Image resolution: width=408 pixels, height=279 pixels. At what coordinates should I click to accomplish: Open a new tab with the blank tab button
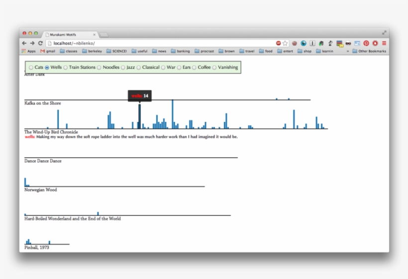click(104, 35)
